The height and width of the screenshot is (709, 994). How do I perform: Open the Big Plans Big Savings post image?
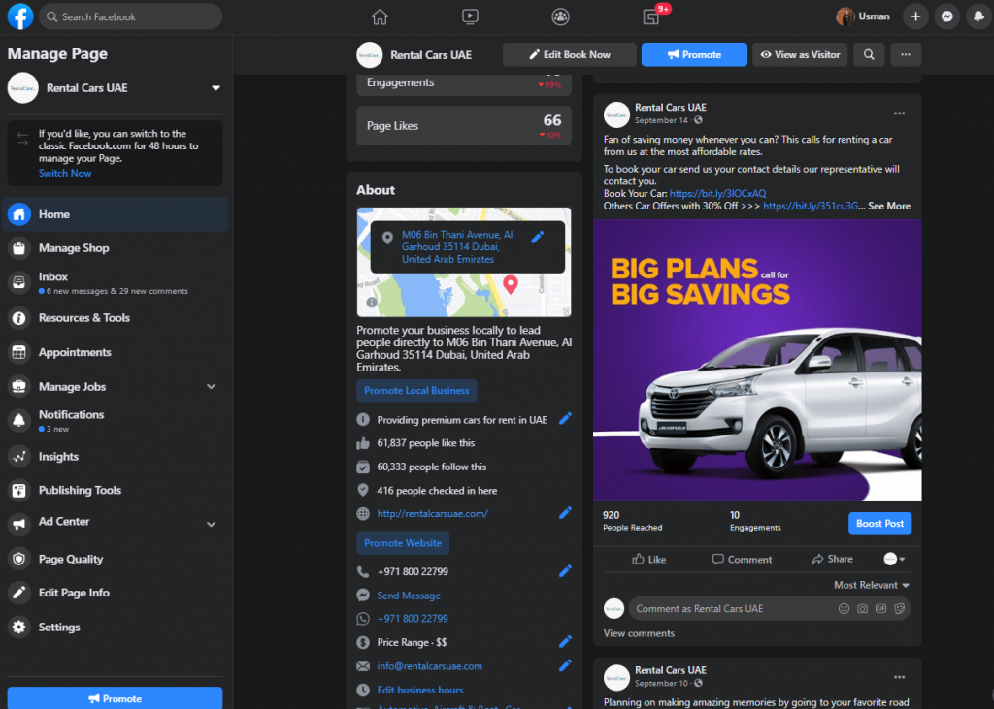coord(757,361)
